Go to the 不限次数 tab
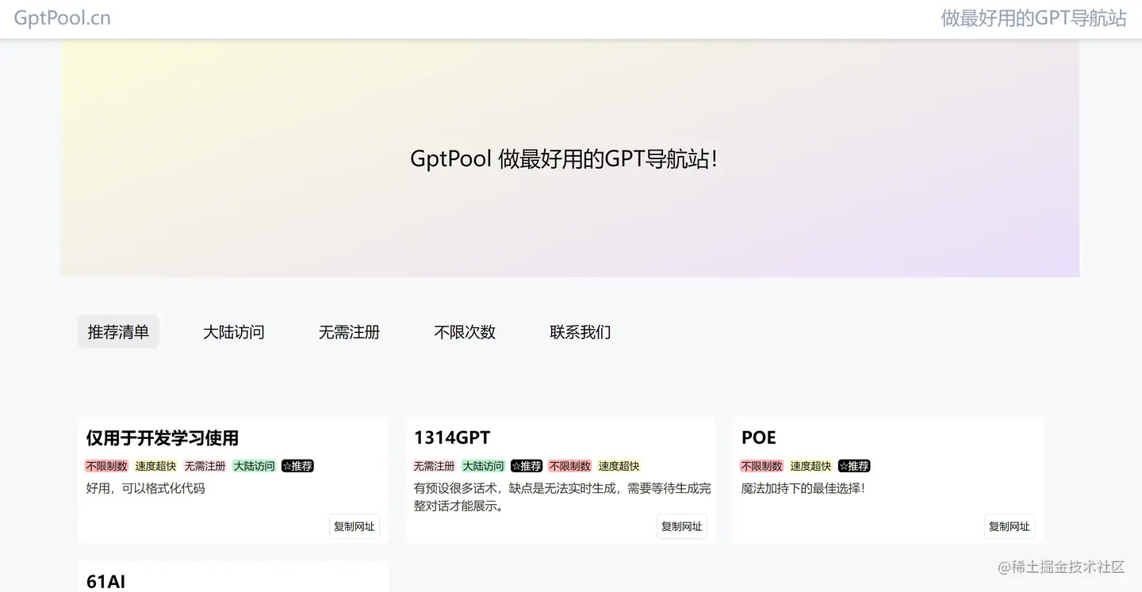The width and height of the screenshot is (1142, 592). [x=465, y=331]
